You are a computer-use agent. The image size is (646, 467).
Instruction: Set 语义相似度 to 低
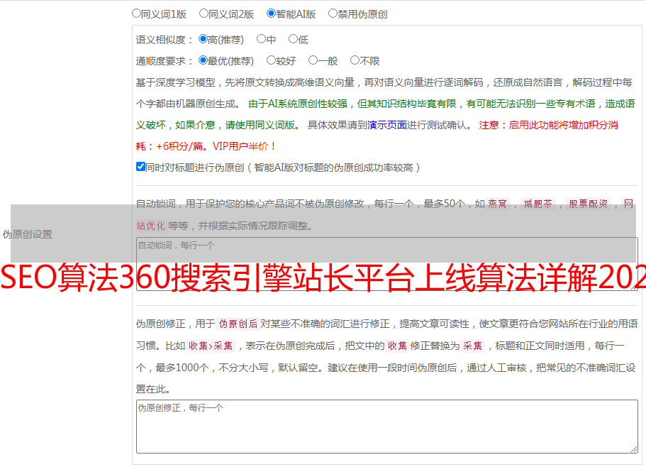click(293, 39)
